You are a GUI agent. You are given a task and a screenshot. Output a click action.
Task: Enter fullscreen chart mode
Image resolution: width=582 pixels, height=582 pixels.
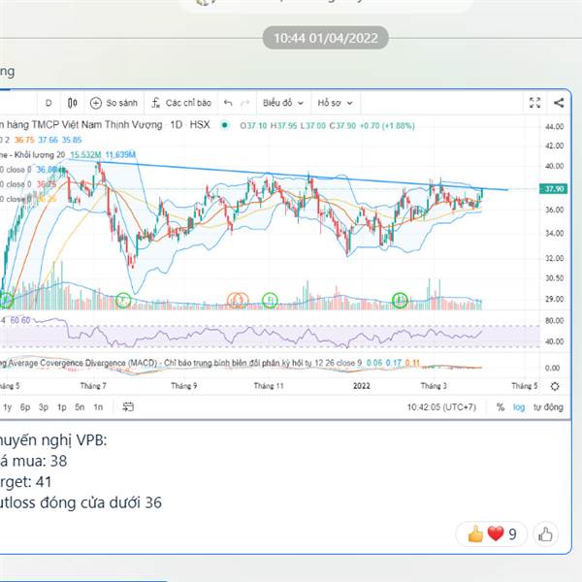534,103
